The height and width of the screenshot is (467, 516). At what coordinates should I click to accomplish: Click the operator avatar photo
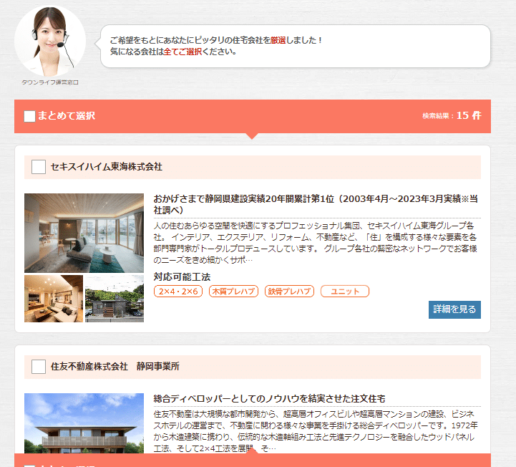(50, 41)
